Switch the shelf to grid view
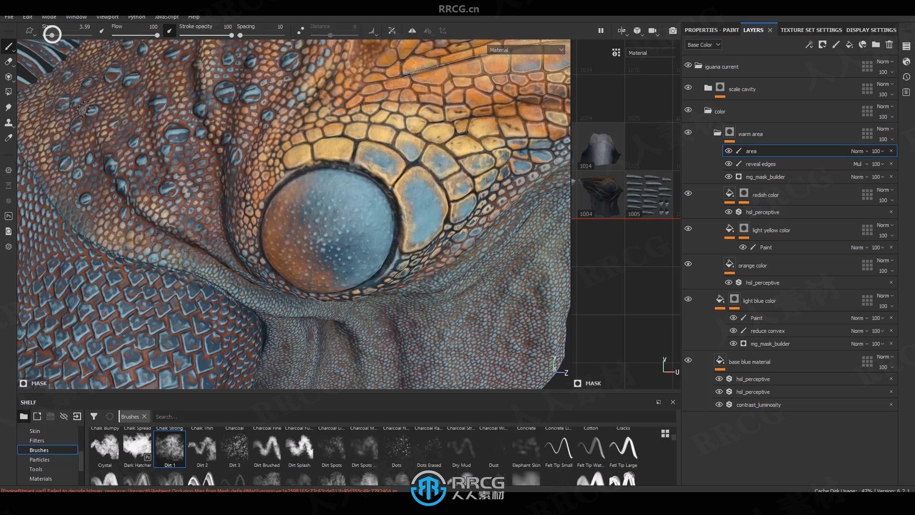The image size is (915, 515). (665, 433)
